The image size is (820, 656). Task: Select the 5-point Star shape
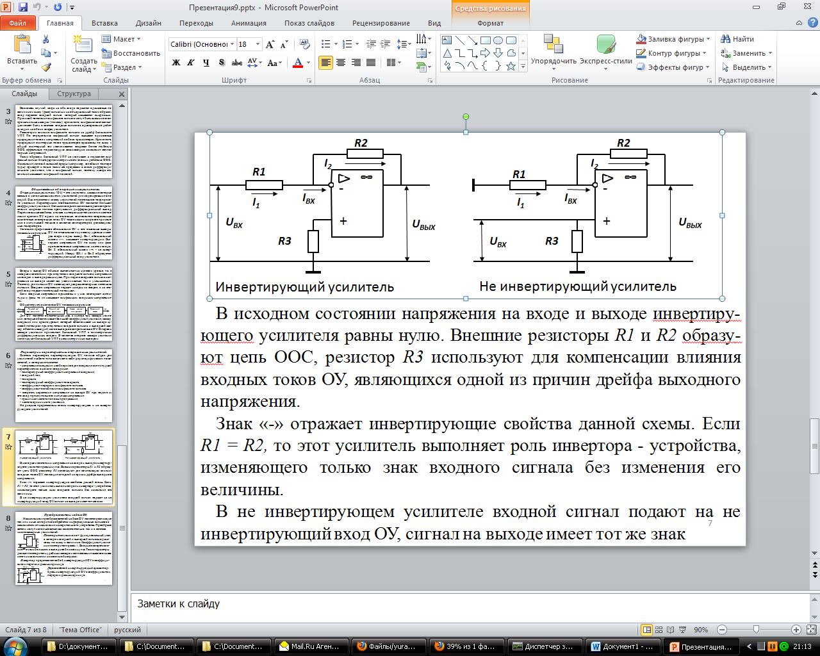point(511,66)
